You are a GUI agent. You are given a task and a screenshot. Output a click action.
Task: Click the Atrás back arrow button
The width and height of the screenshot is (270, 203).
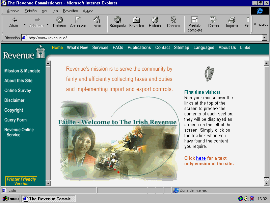[x=13, y=22]
